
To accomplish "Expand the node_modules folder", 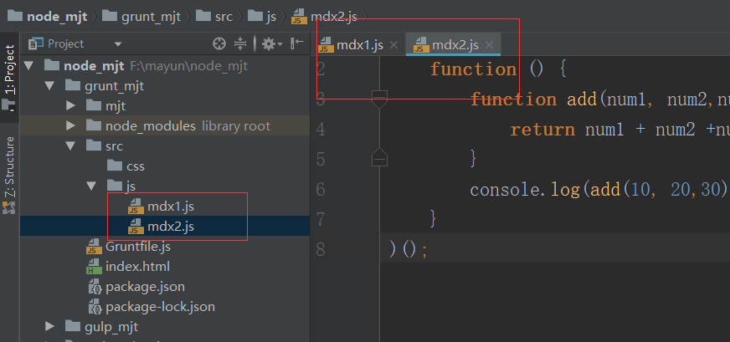I will pos(70,125).
